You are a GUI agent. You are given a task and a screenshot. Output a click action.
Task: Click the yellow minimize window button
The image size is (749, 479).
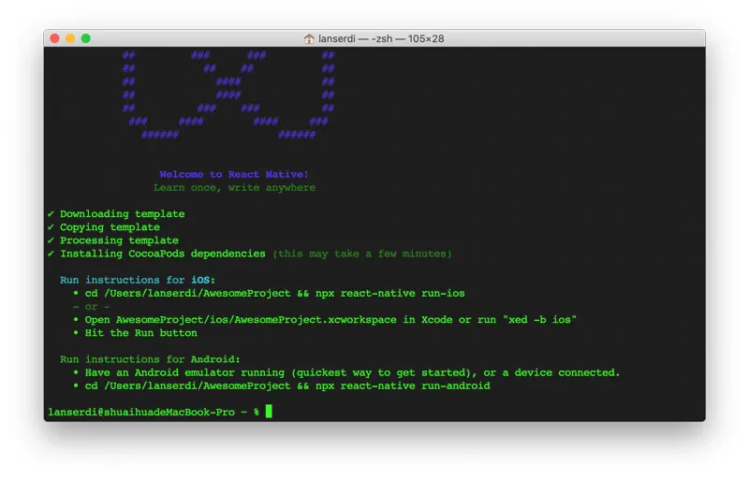pyautogui.click(x=70, y=38)
